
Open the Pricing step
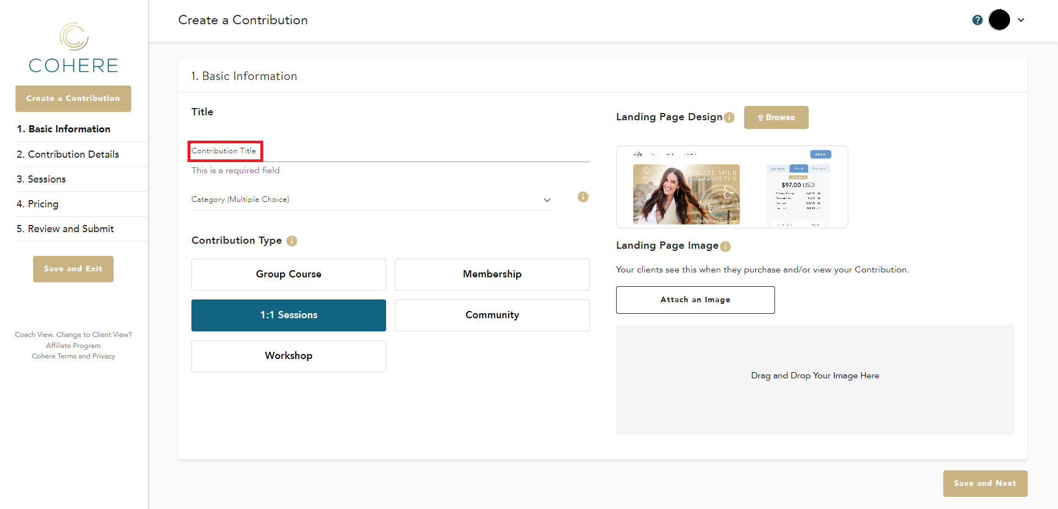pyautogui.click(x=43, y=204)
